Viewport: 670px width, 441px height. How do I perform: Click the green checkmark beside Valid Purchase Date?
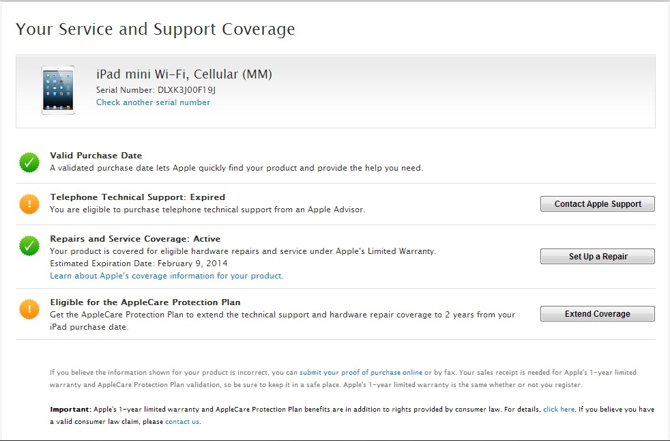29,162
